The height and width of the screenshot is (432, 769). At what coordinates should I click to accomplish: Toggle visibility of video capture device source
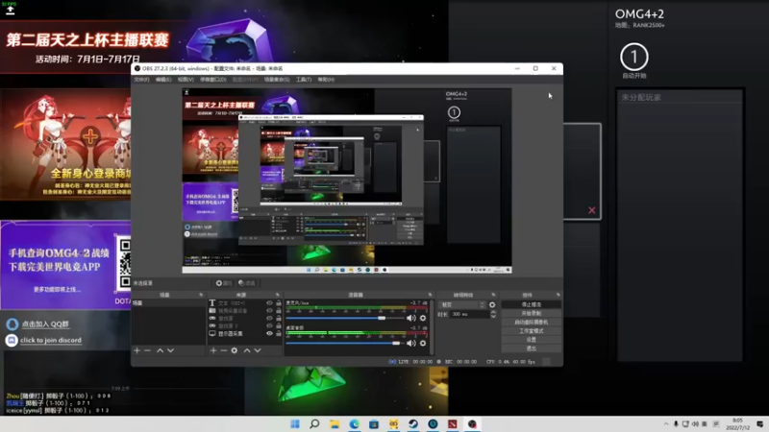click(269, 310)
